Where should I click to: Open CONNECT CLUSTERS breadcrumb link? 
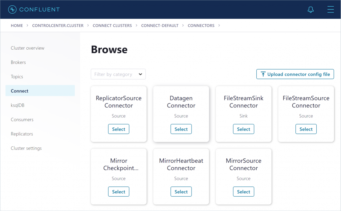click(x=112, y=26)
